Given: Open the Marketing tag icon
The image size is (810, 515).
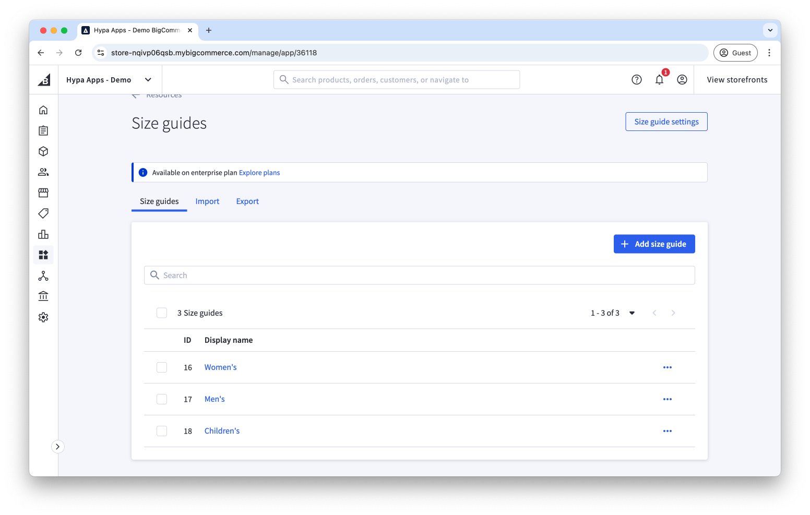Looking at the screenshot, I should click(43, 213).
